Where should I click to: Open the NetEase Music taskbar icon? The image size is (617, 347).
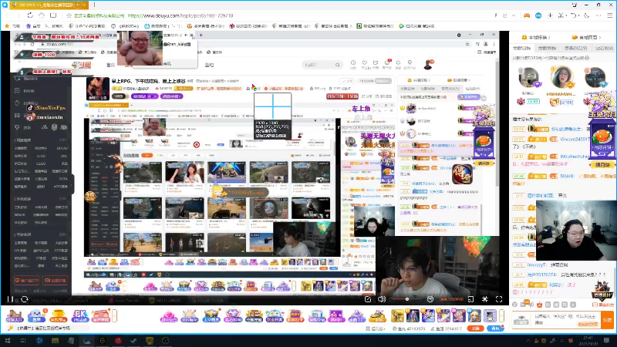tap(118, 341)
